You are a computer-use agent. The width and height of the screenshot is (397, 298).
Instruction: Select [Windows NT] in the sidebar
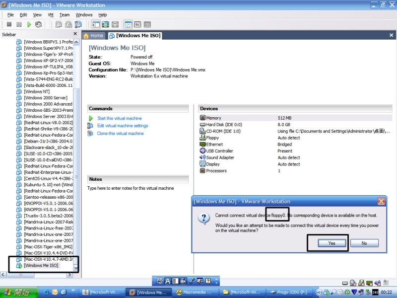[x=37, y=91]
